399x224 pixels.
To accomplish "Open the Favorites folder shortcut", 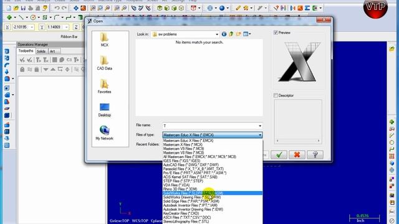I will coord(104,86).
